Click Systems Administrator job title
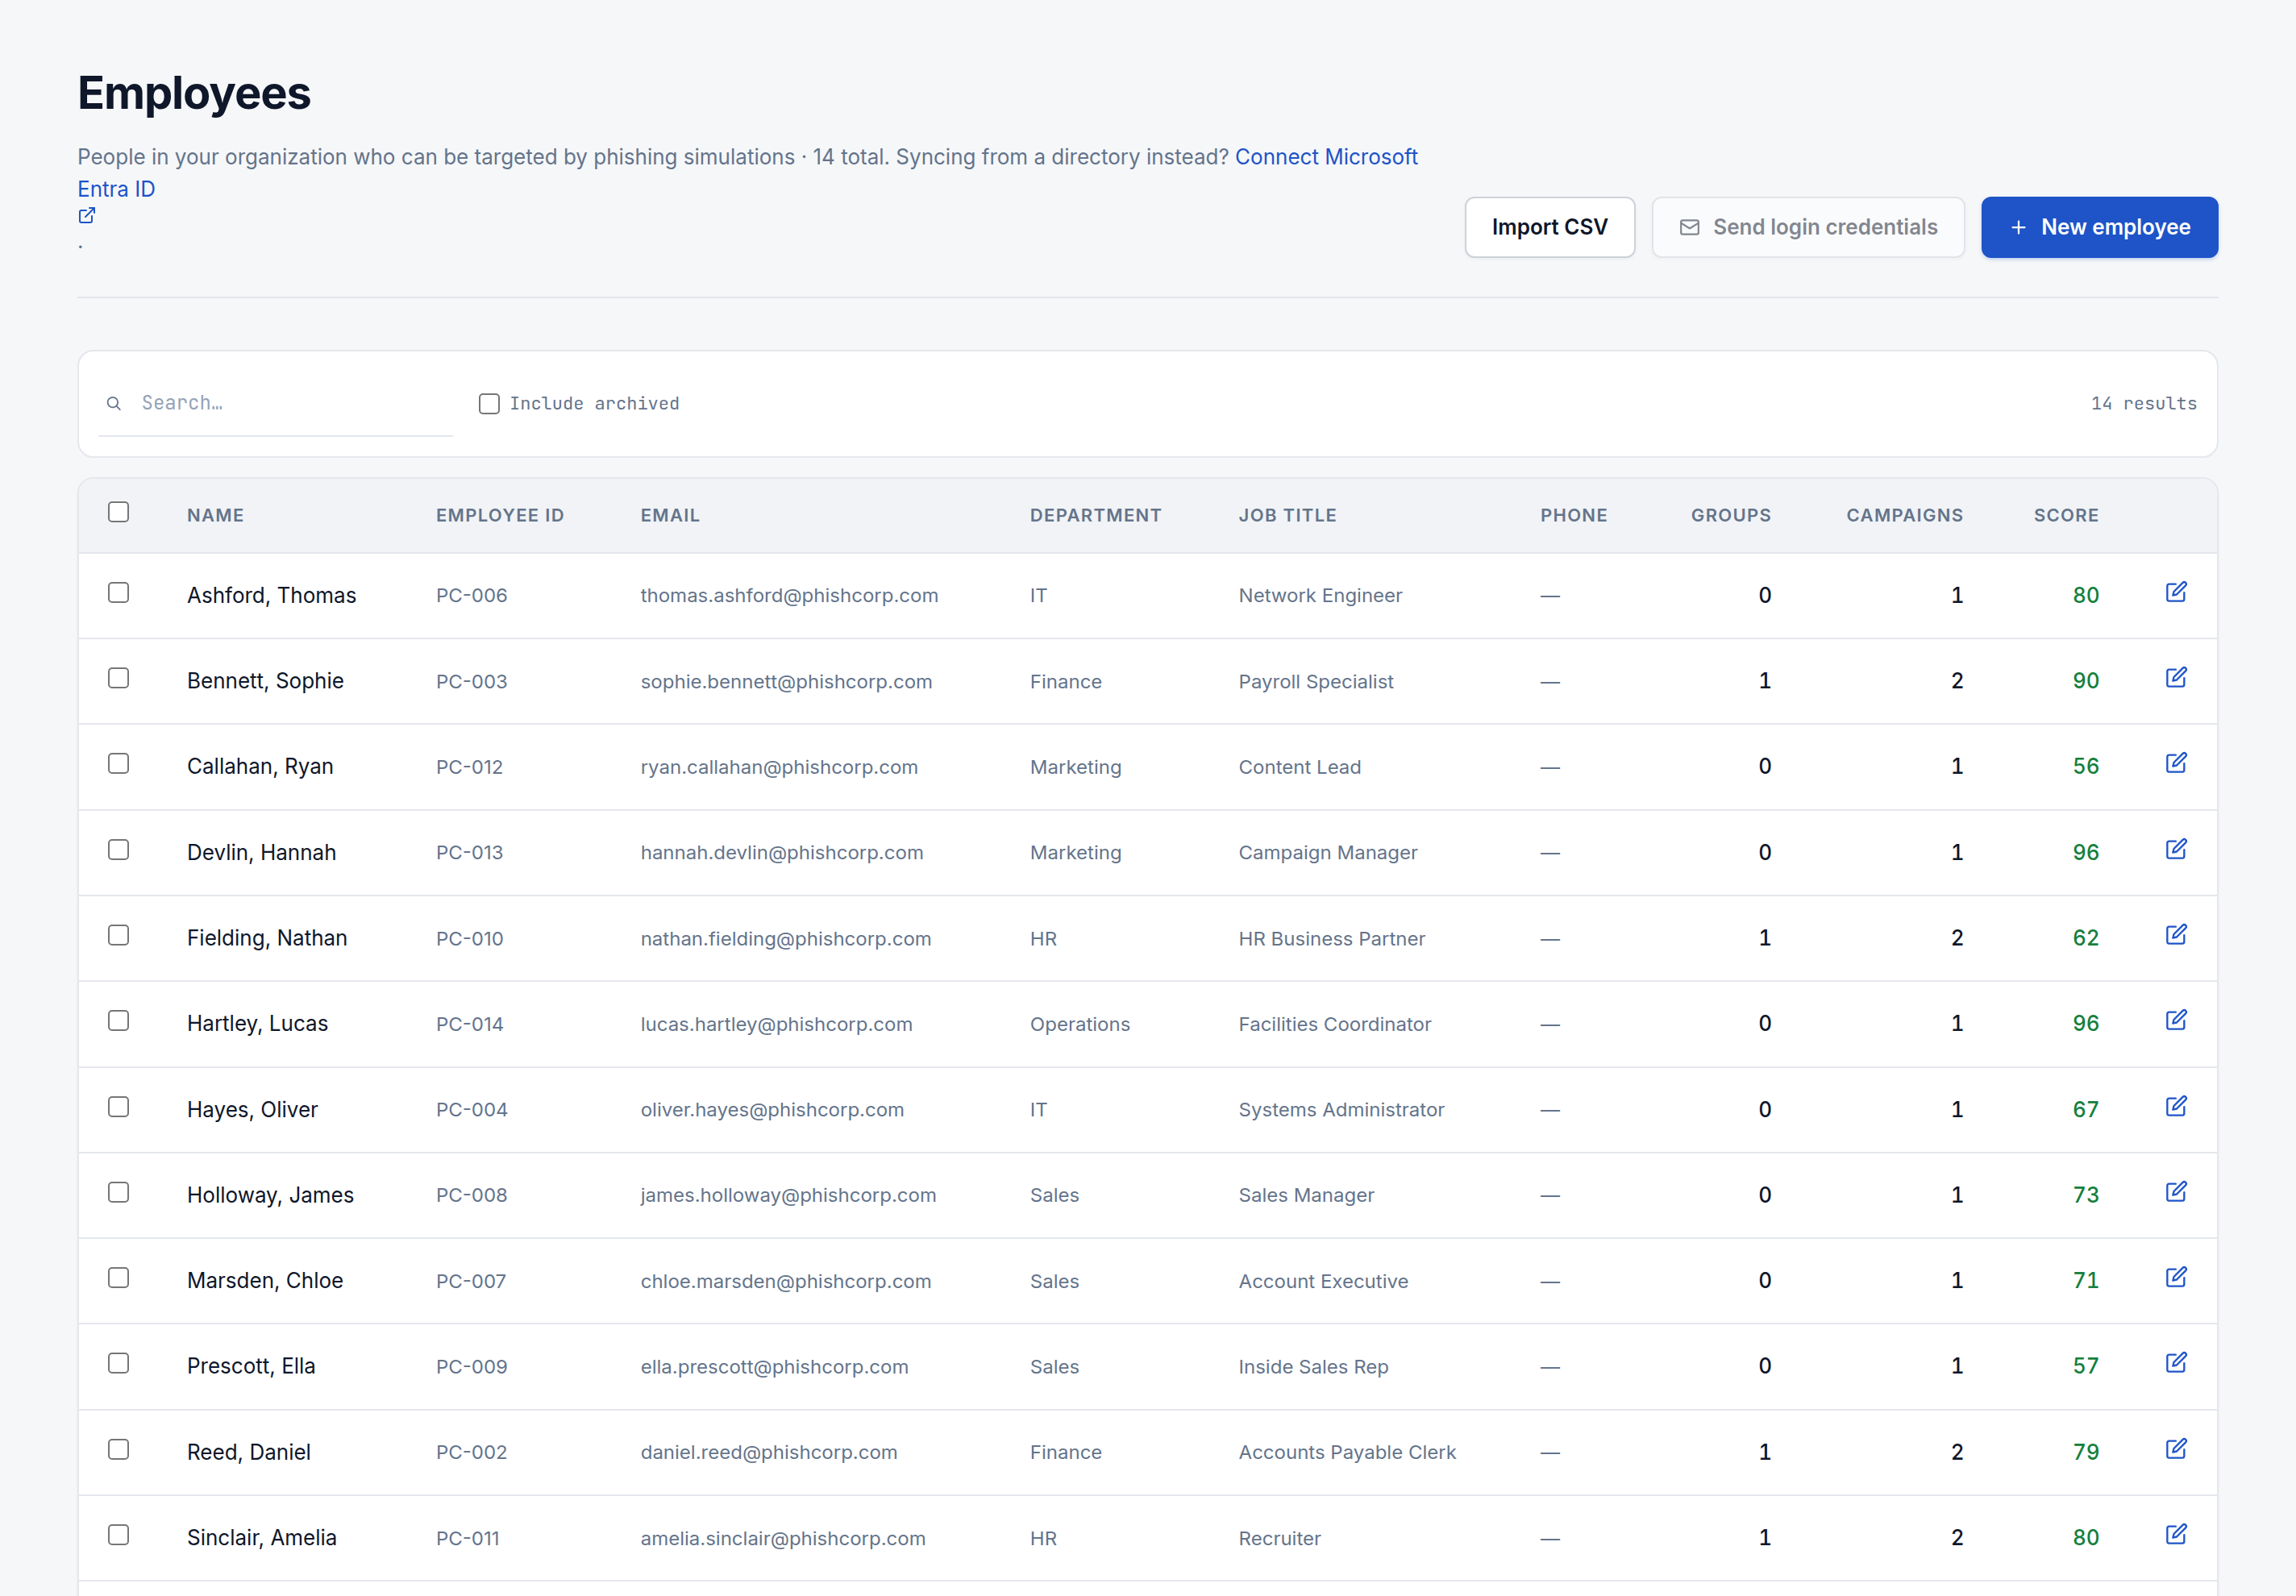This screenshot has width=2296, height=1596. click(x=1341, y=1109)
